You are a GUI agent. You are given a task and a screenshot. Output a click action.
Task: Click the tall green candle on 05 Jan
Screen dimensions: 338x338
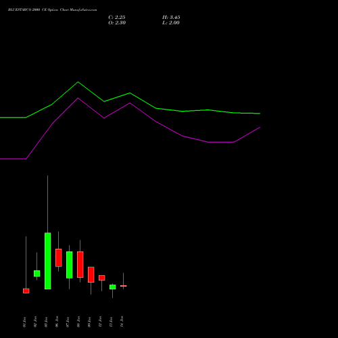[x=48, y=261]
